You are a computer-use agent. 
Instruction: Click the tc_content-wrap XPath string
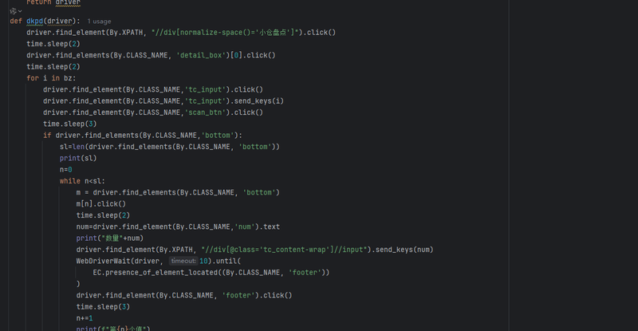(284, 250)
